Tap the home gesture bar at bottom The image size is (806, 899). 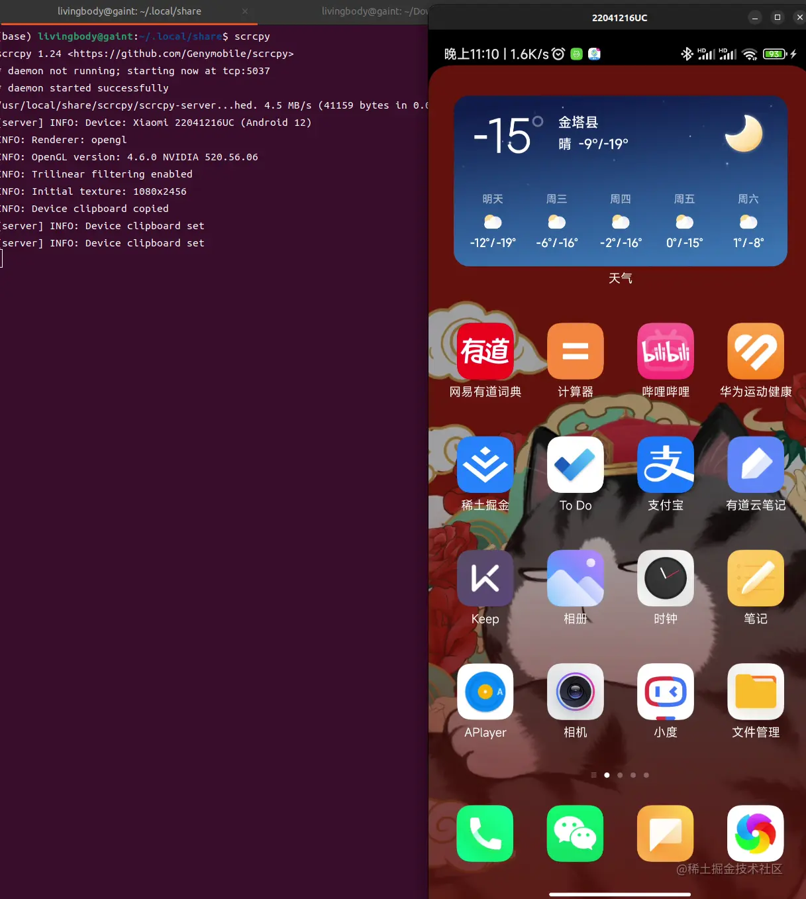click(620, 894)
